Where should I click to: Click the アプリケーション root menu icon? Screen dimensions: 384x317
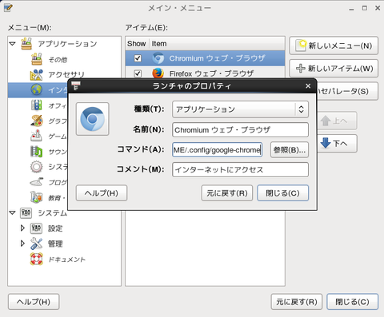coord(26,44)
